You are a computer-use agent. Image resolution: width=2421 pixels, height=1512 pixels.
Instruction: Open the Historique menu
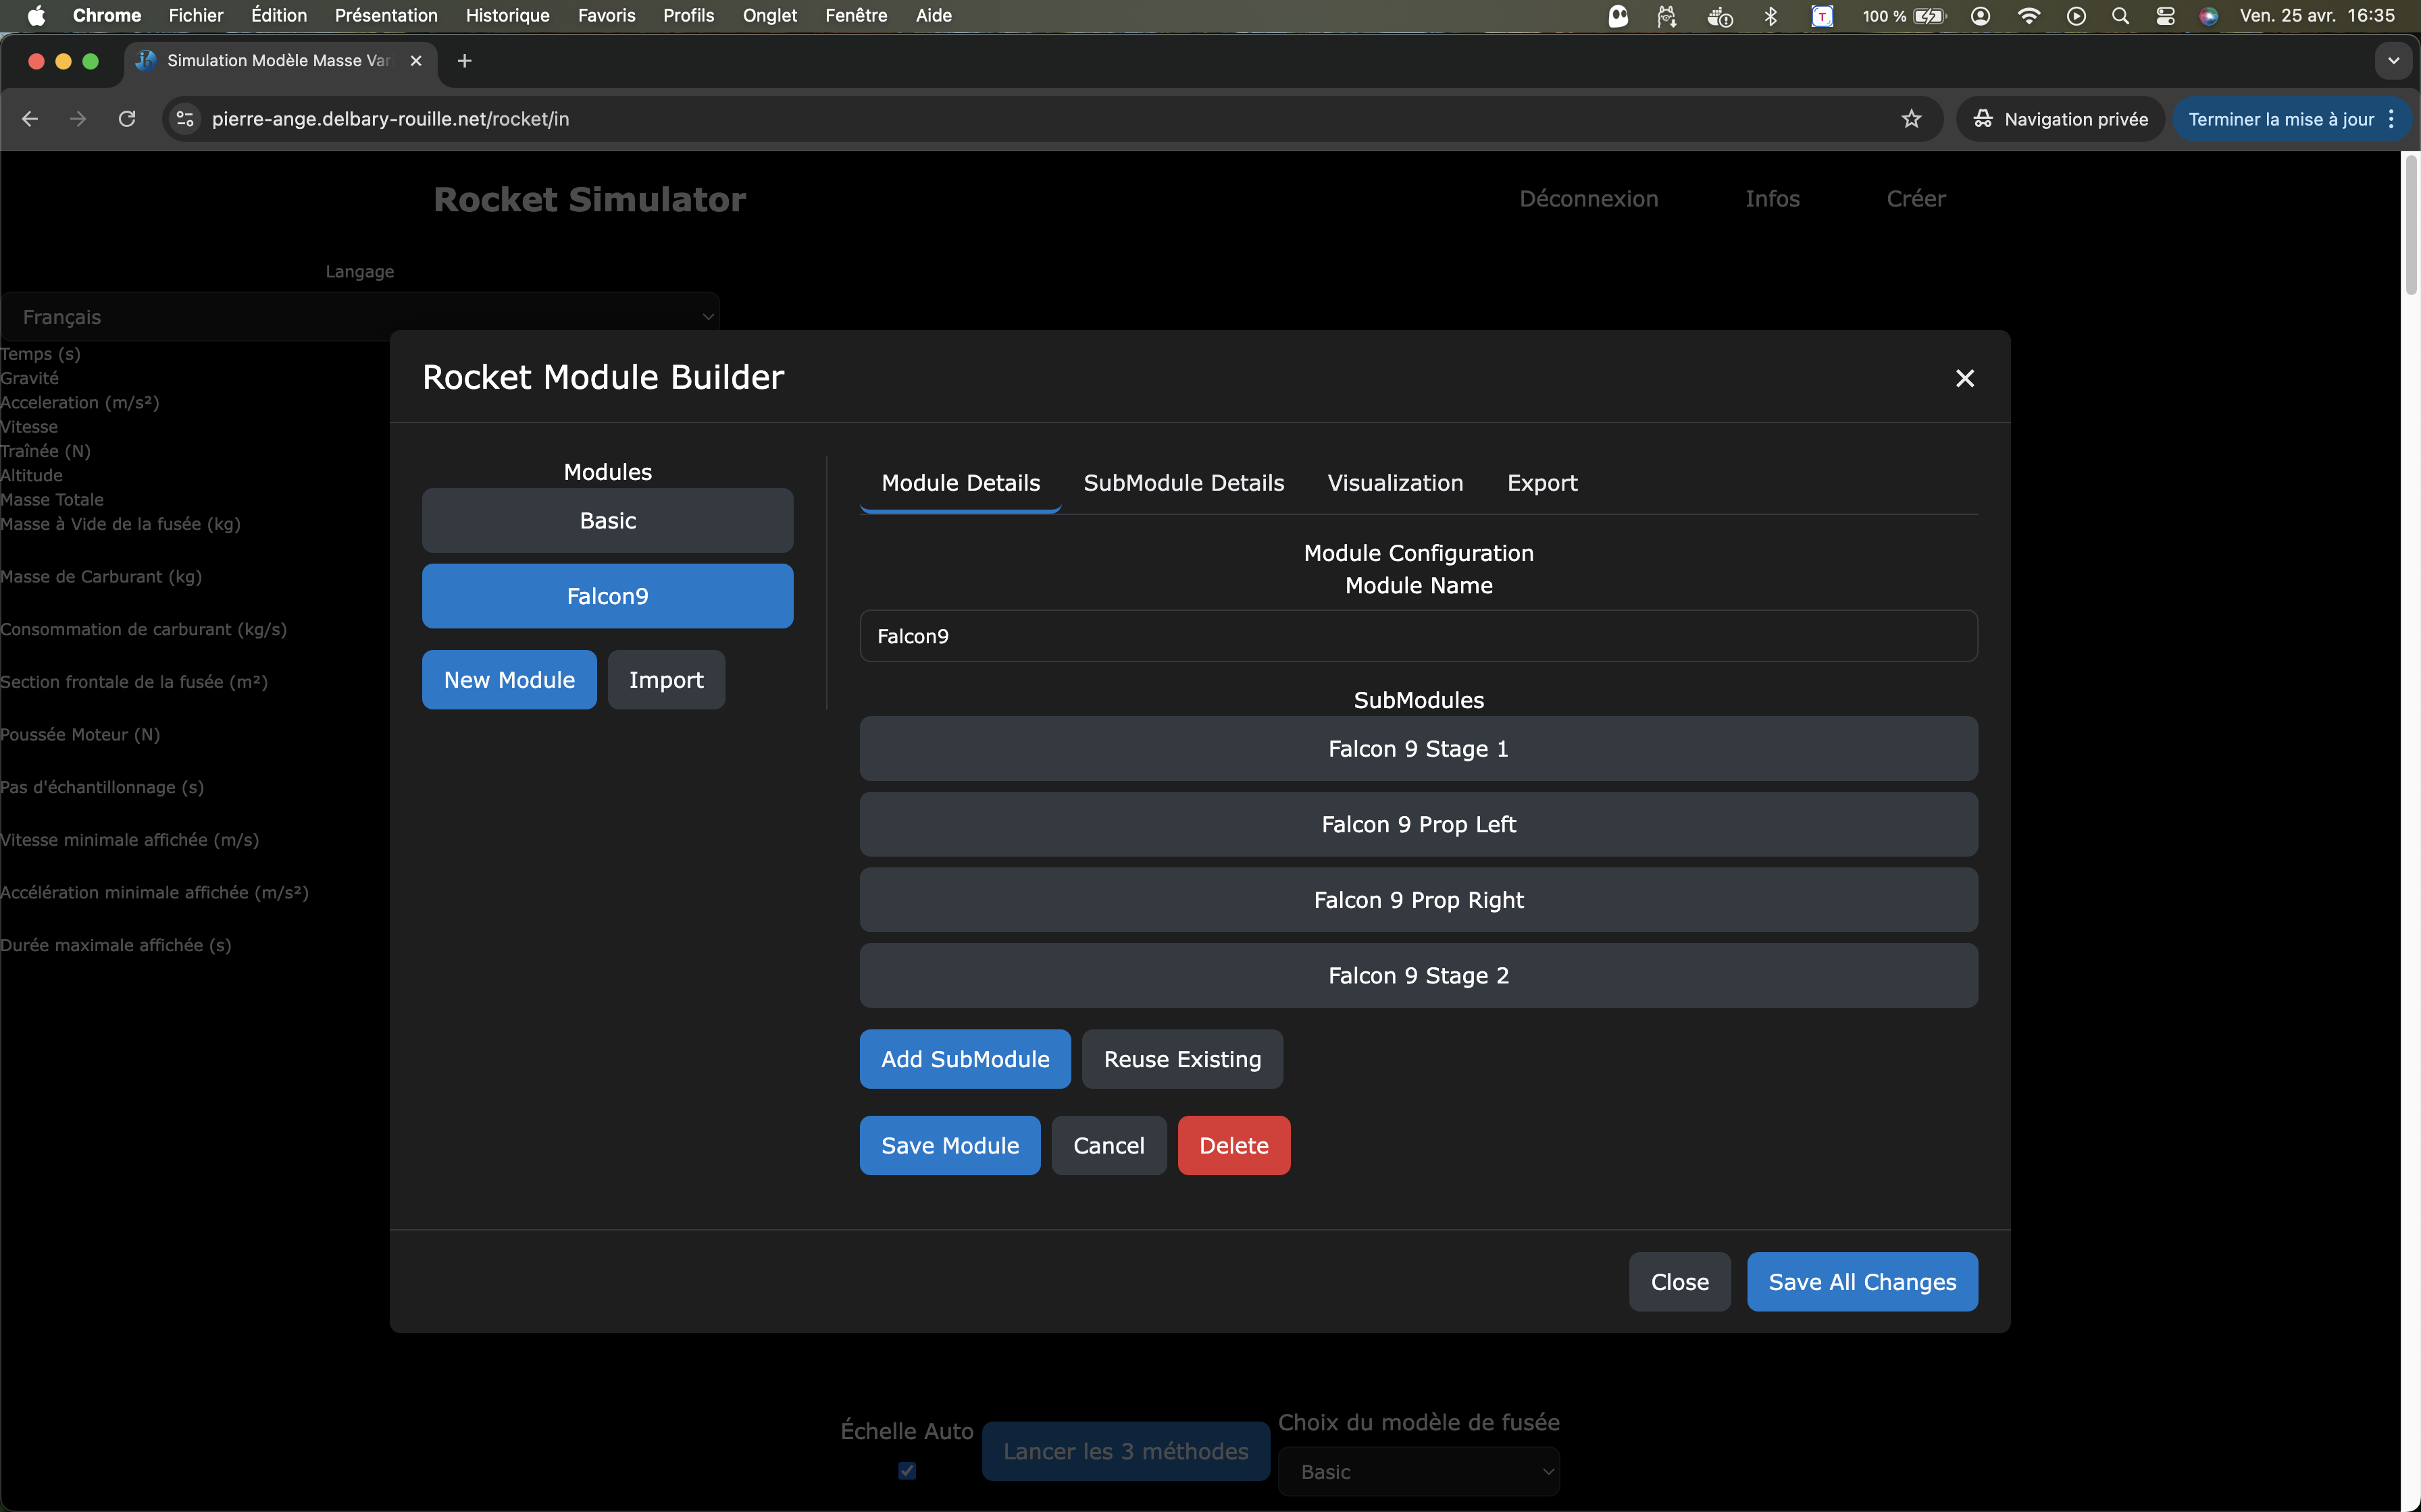coord(507,15)
